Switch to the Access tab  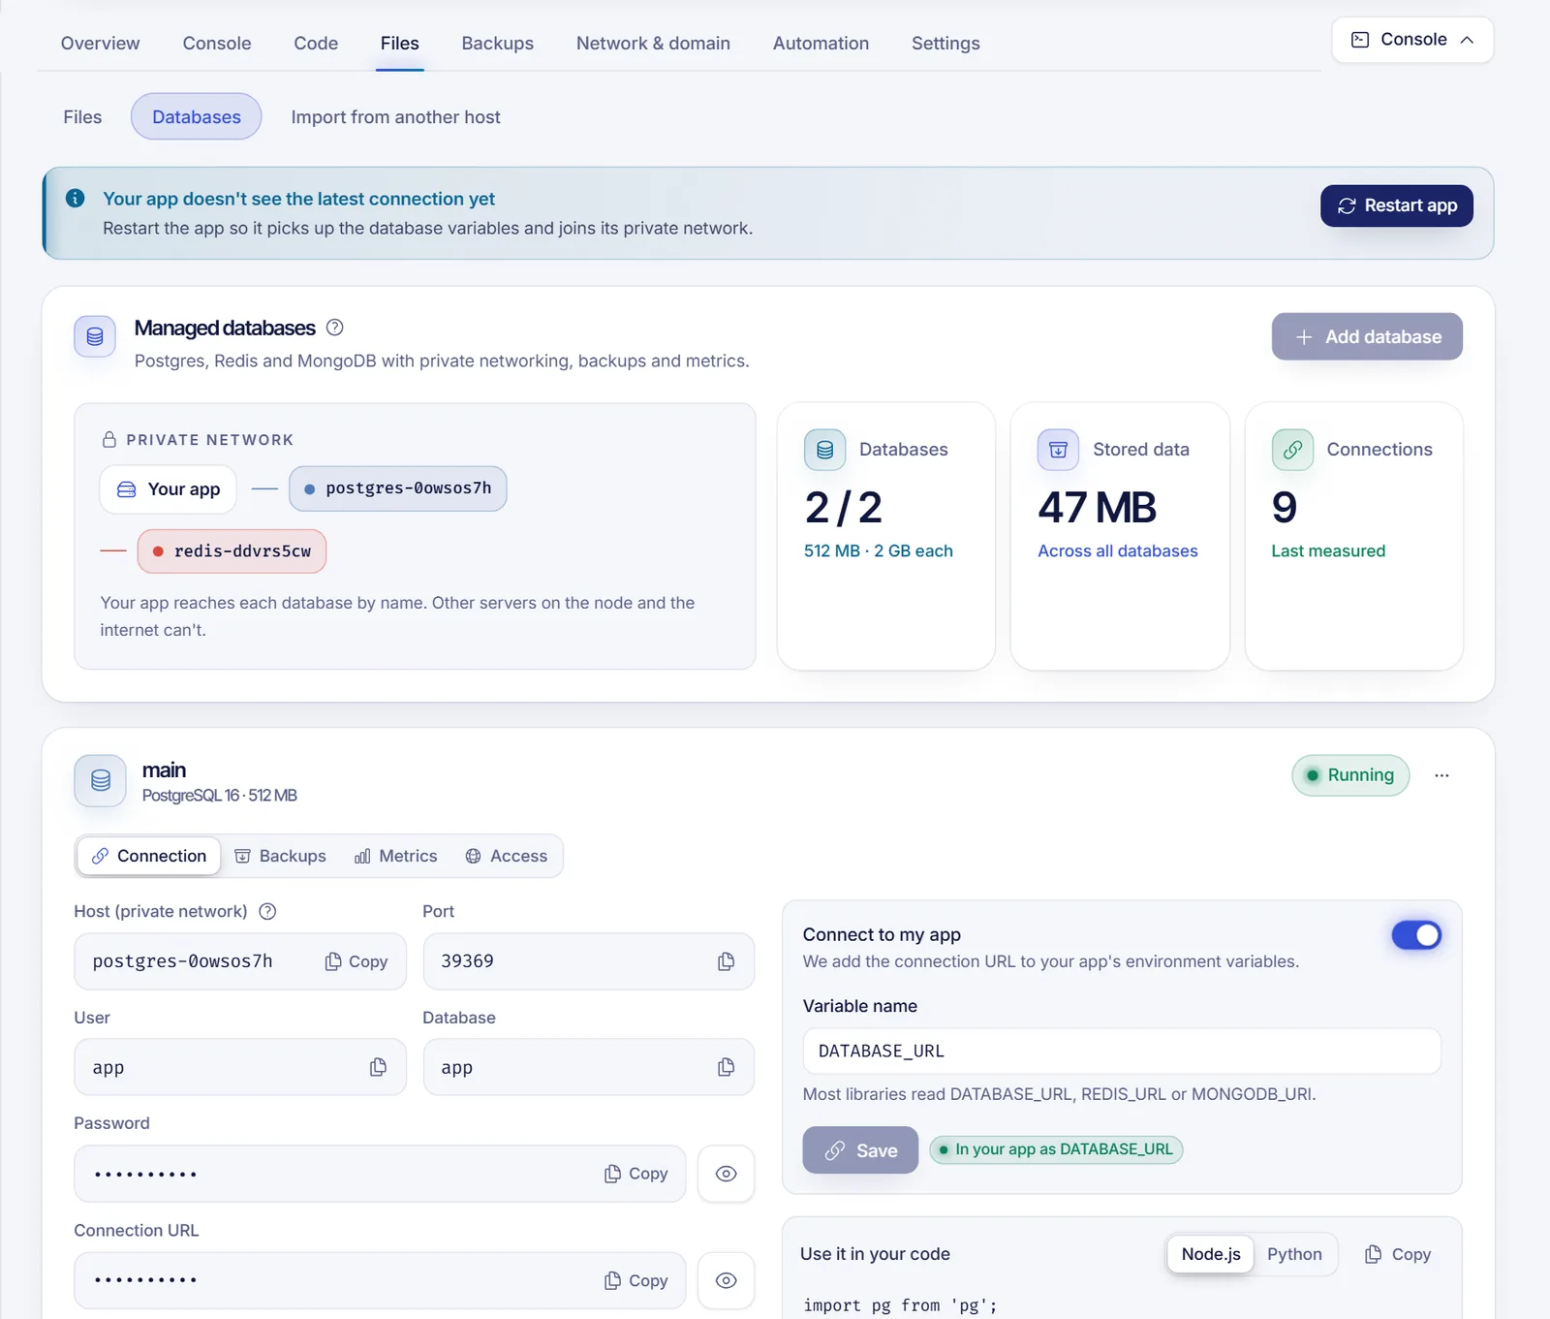coord(507,856)
